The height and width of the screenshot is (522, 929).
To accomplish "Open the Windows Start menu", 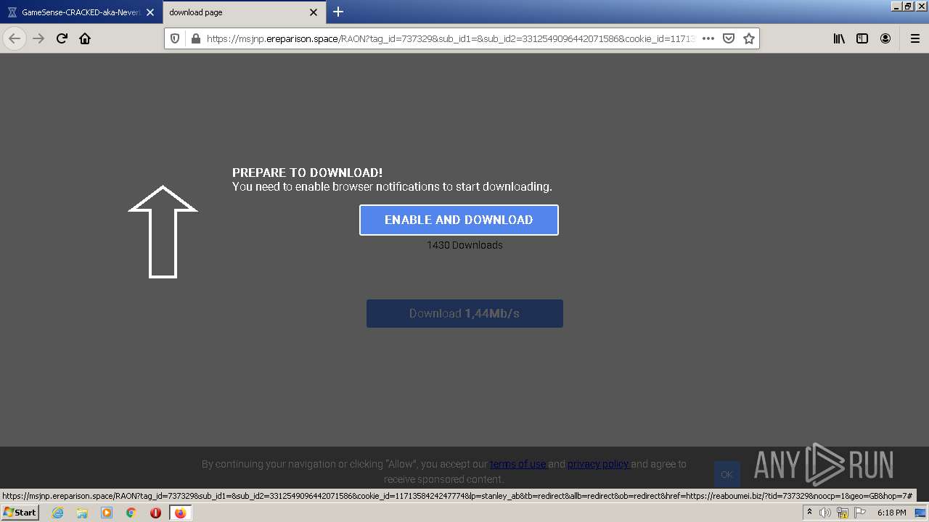I will pos(20,512).
